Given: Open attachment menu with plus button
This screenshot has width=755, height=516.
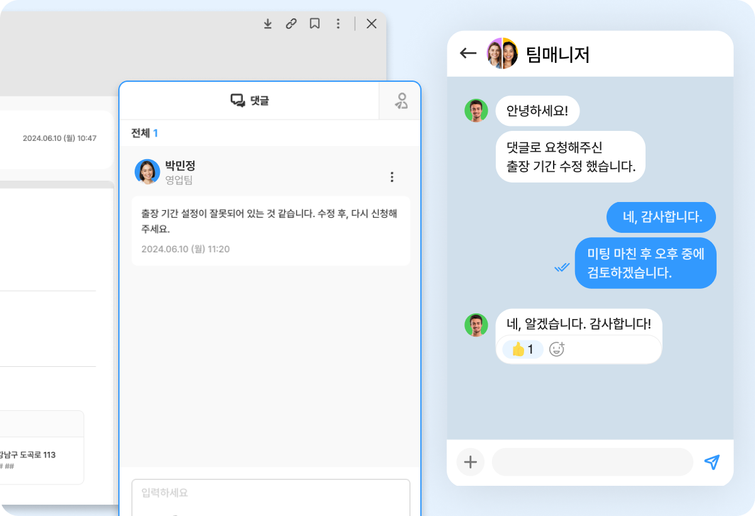Looking at the screenshot, I should click(471, 463).
